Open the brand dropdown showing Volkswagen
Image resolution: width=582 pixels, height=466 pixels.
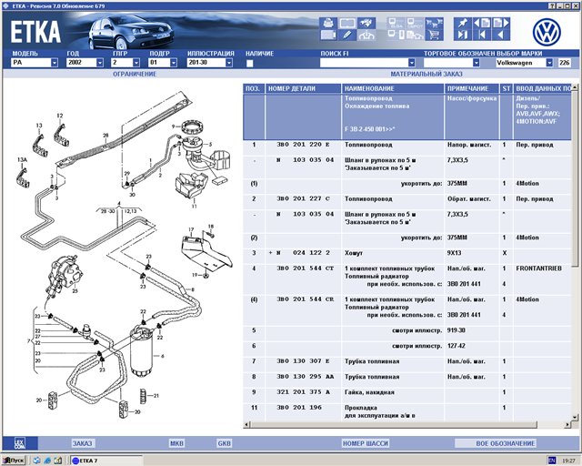(x=549, y=63)
